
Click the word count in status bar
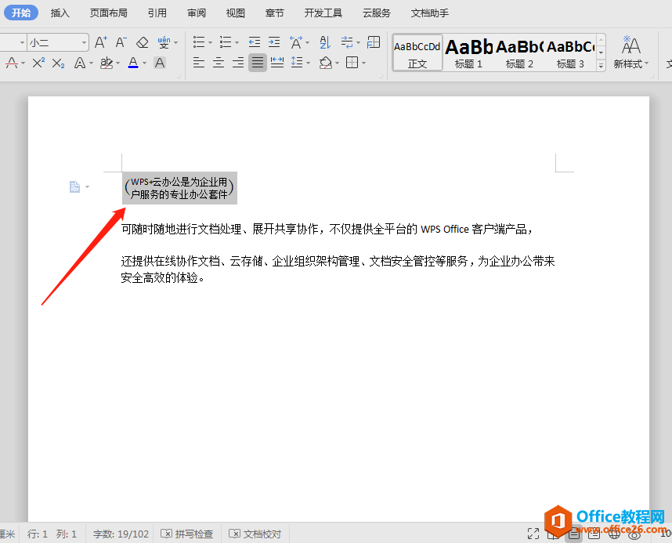121,534
